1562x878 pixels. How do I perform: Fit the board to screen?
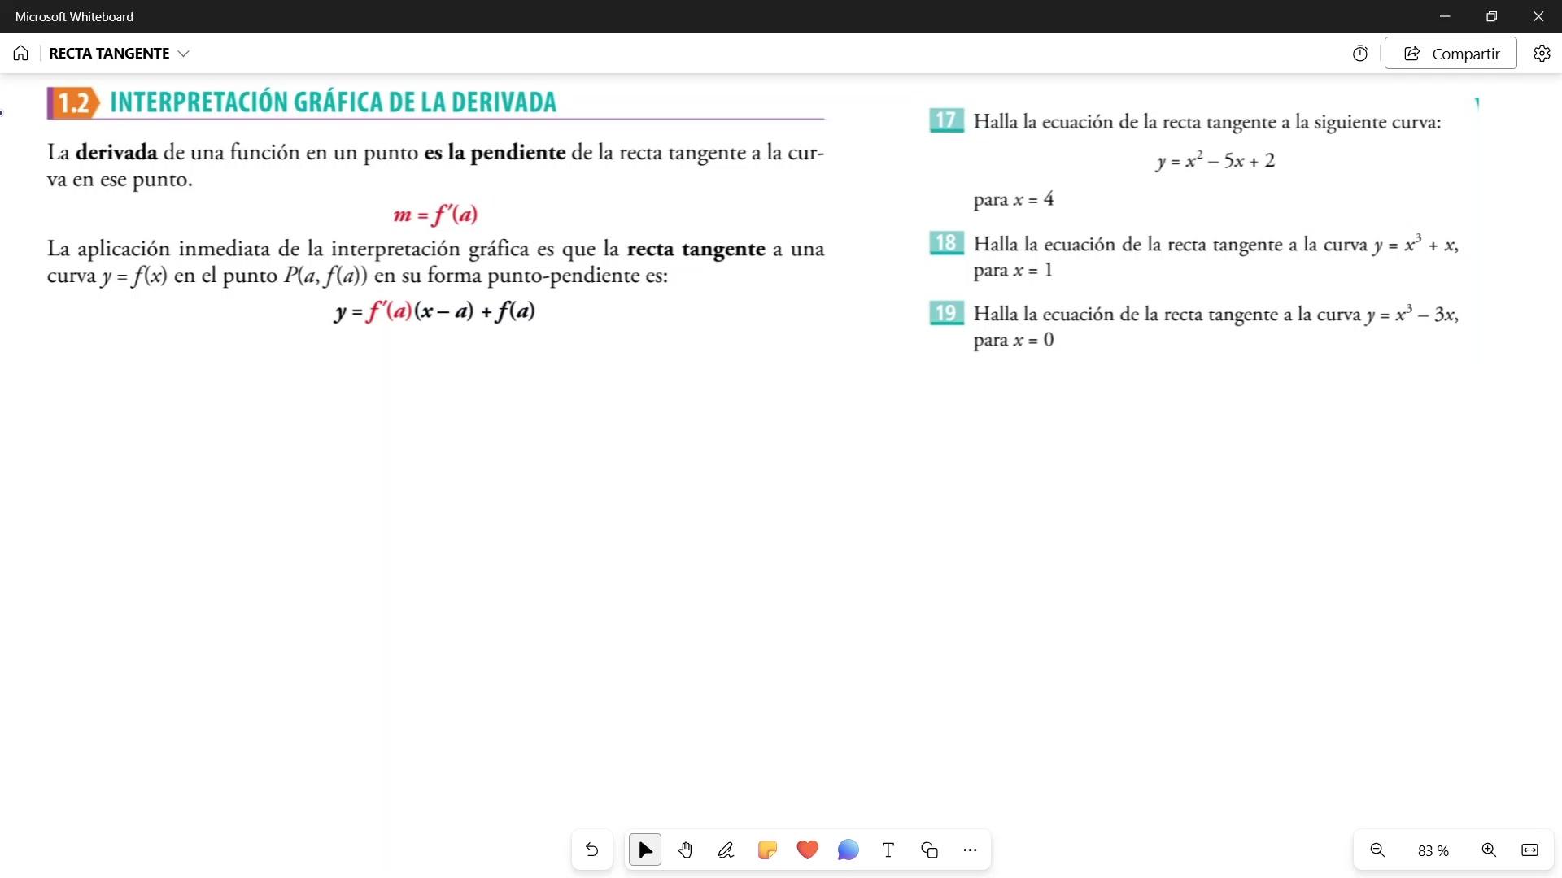(1529, 850)
